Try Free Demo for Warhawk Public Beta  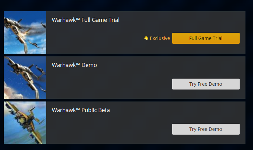click(206, 129)
